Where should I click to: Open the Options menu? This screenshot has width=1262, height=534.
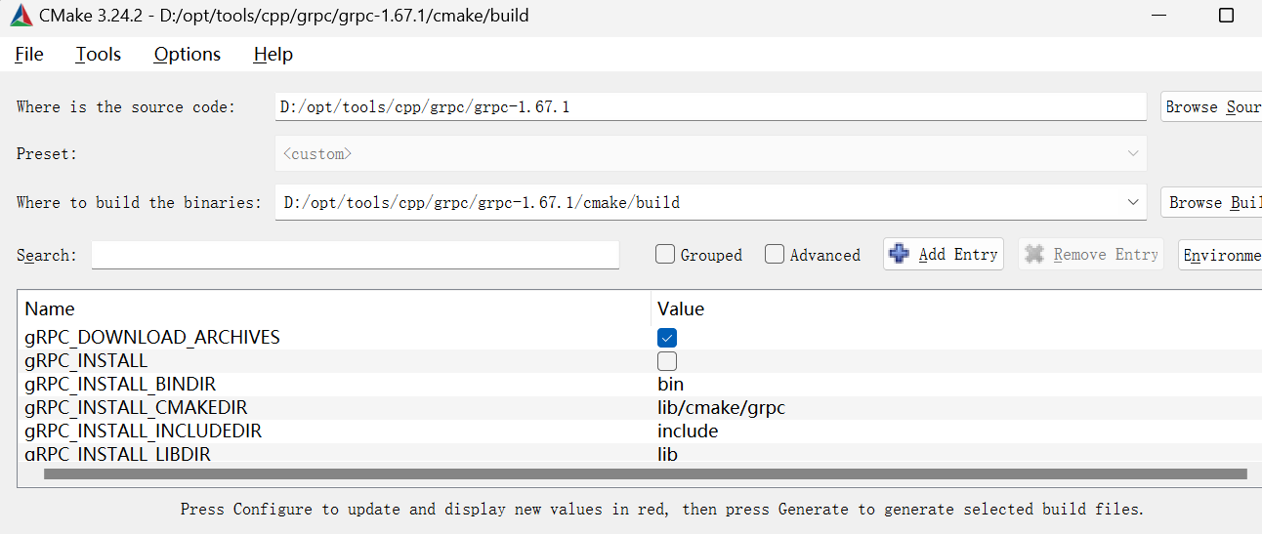click(x=188, y=55)
